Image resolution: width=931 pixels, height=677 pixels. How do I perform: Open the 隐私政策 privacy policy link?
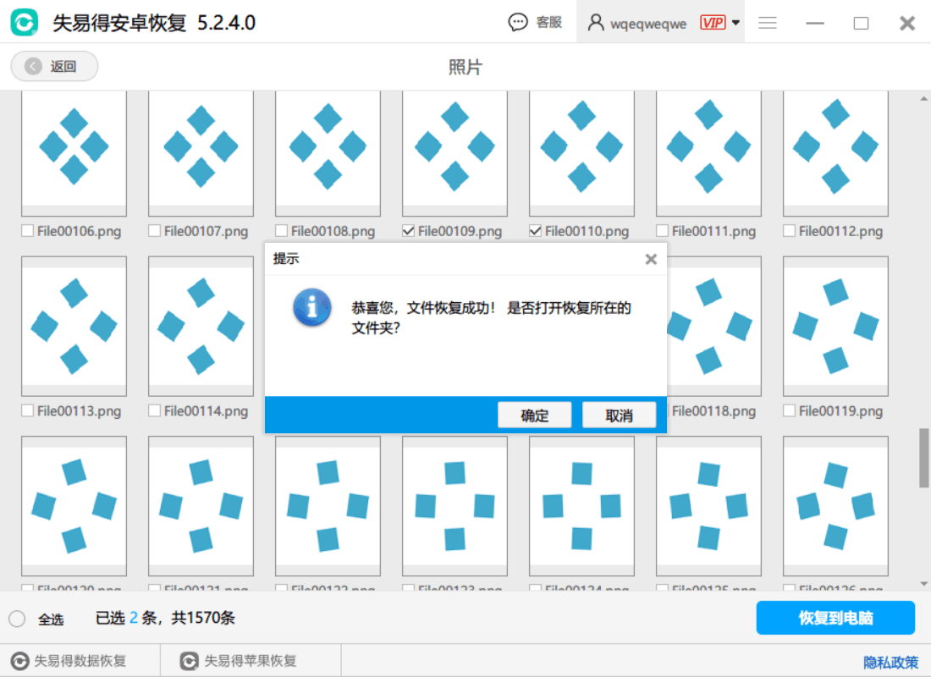click(890, 662)
